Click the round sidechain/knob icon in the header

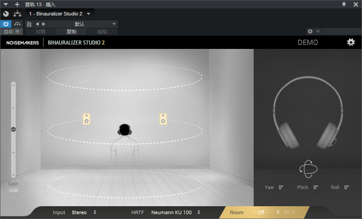click(x=6, y=14)
